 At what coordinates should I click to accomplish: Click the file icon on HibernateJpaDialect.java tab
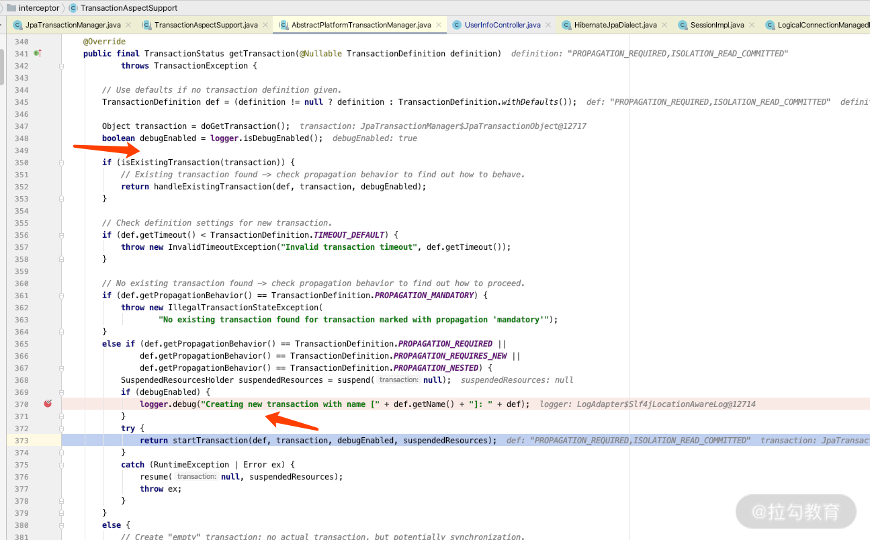[567, 25]
